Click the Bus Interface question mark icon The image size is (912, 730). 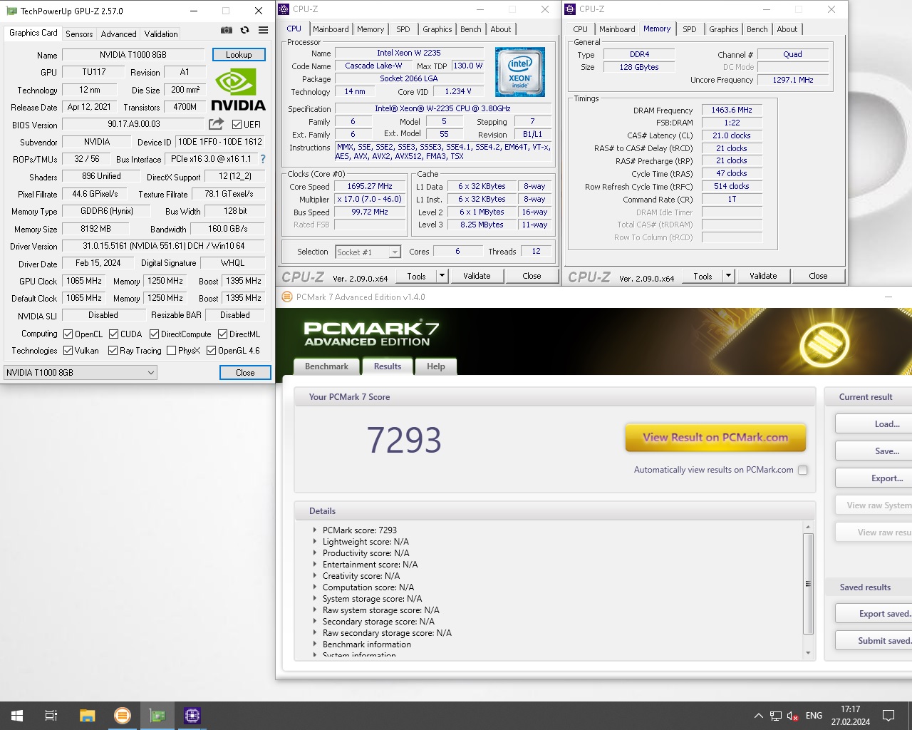[x=263, y=159]
